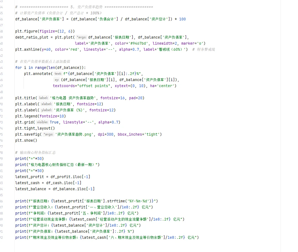This screenshot has height=252, width=298.
Task: Click the dpi=300 argument
Action: [x=106, y=135]
